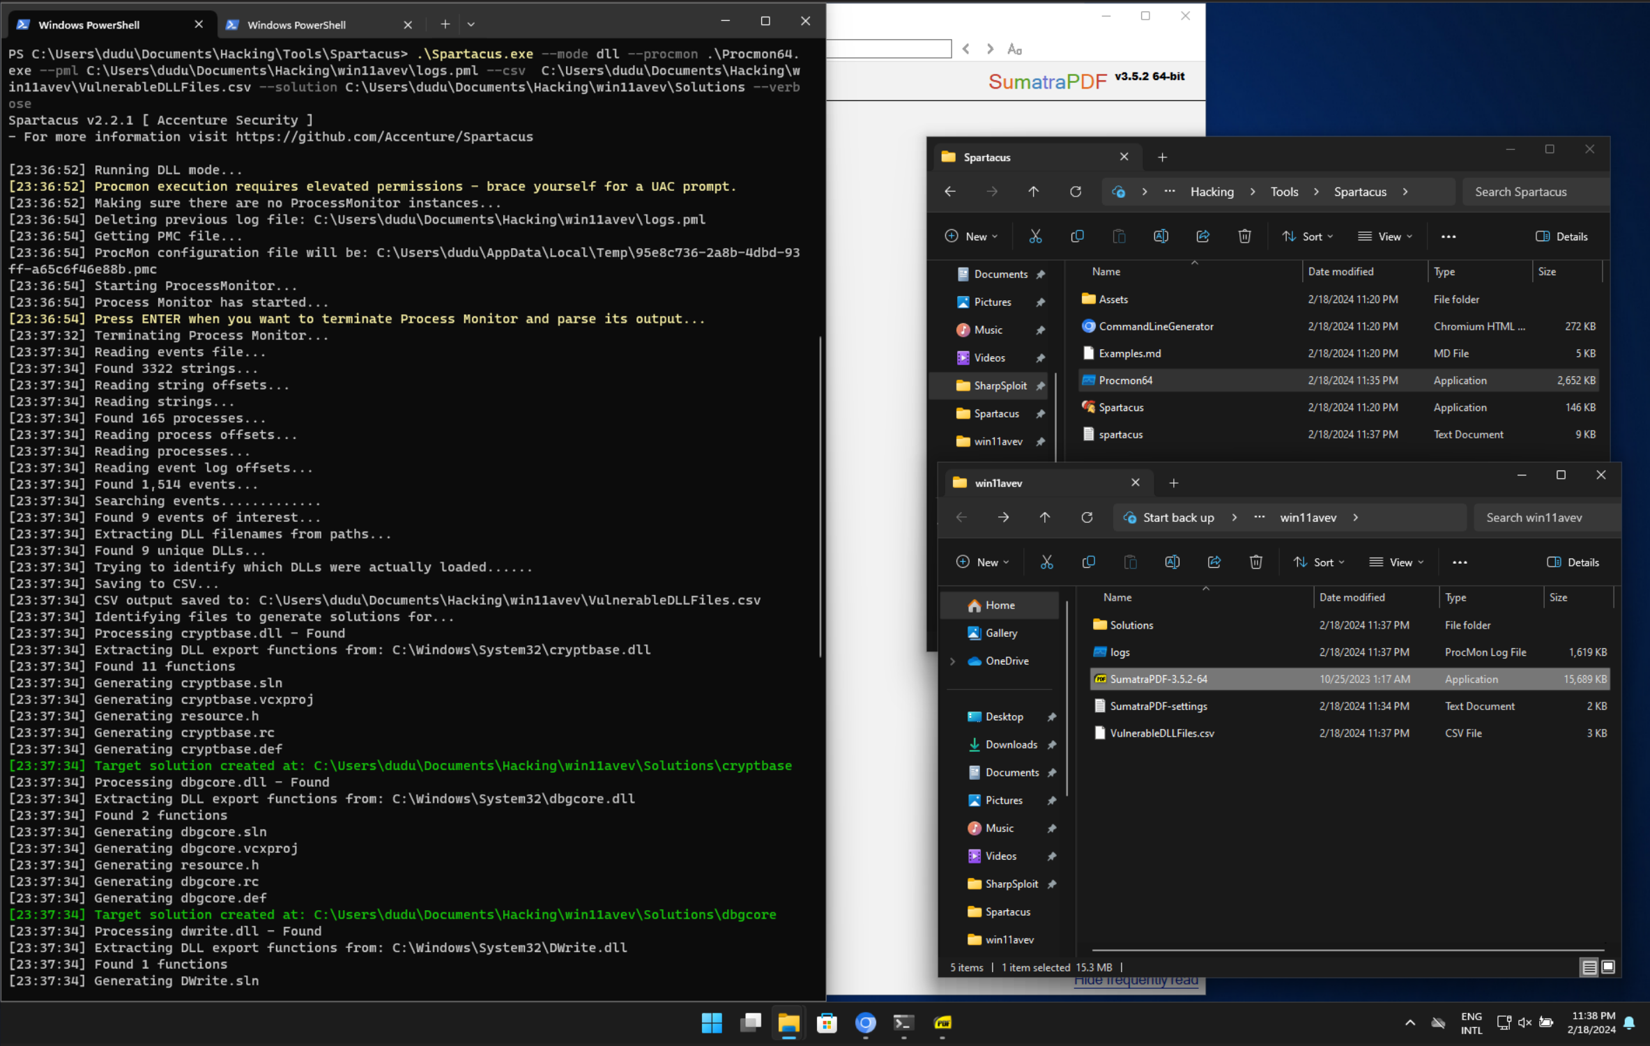Open Solutions folder in win11avev
The width and height of the screenshot is (1650, 1046).
click(1350, 625)
